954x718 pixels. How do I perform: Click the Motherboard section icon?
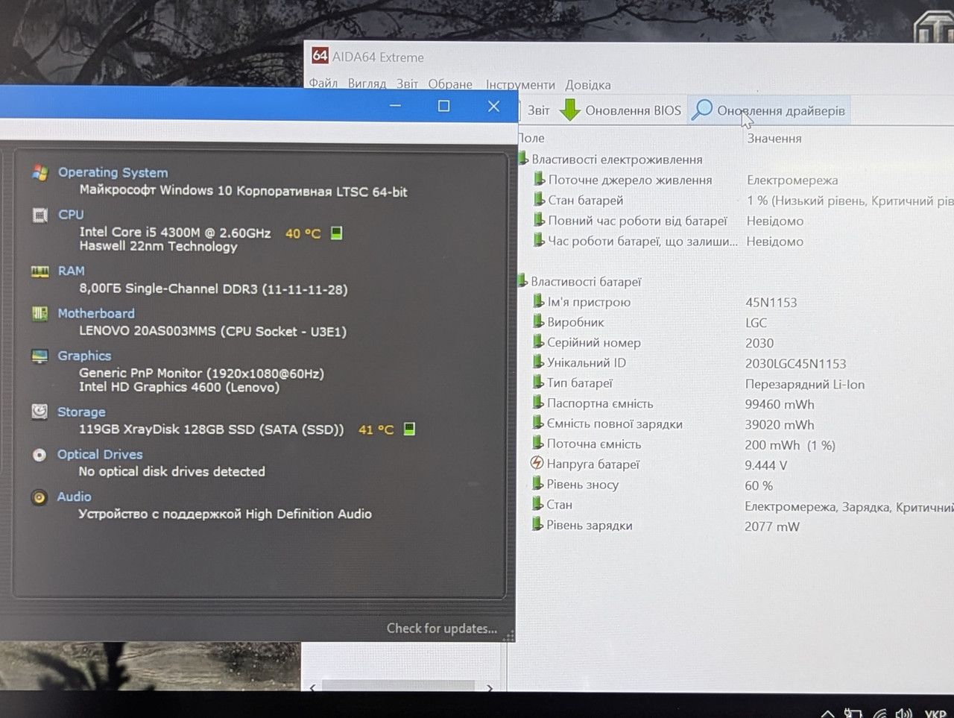click(40, 314)
